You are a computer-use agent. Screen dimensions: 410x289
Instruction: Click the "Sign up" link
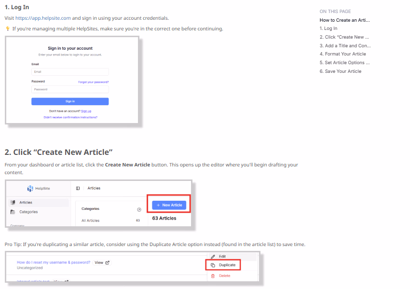pyautogui.click(x=86, y=111)
